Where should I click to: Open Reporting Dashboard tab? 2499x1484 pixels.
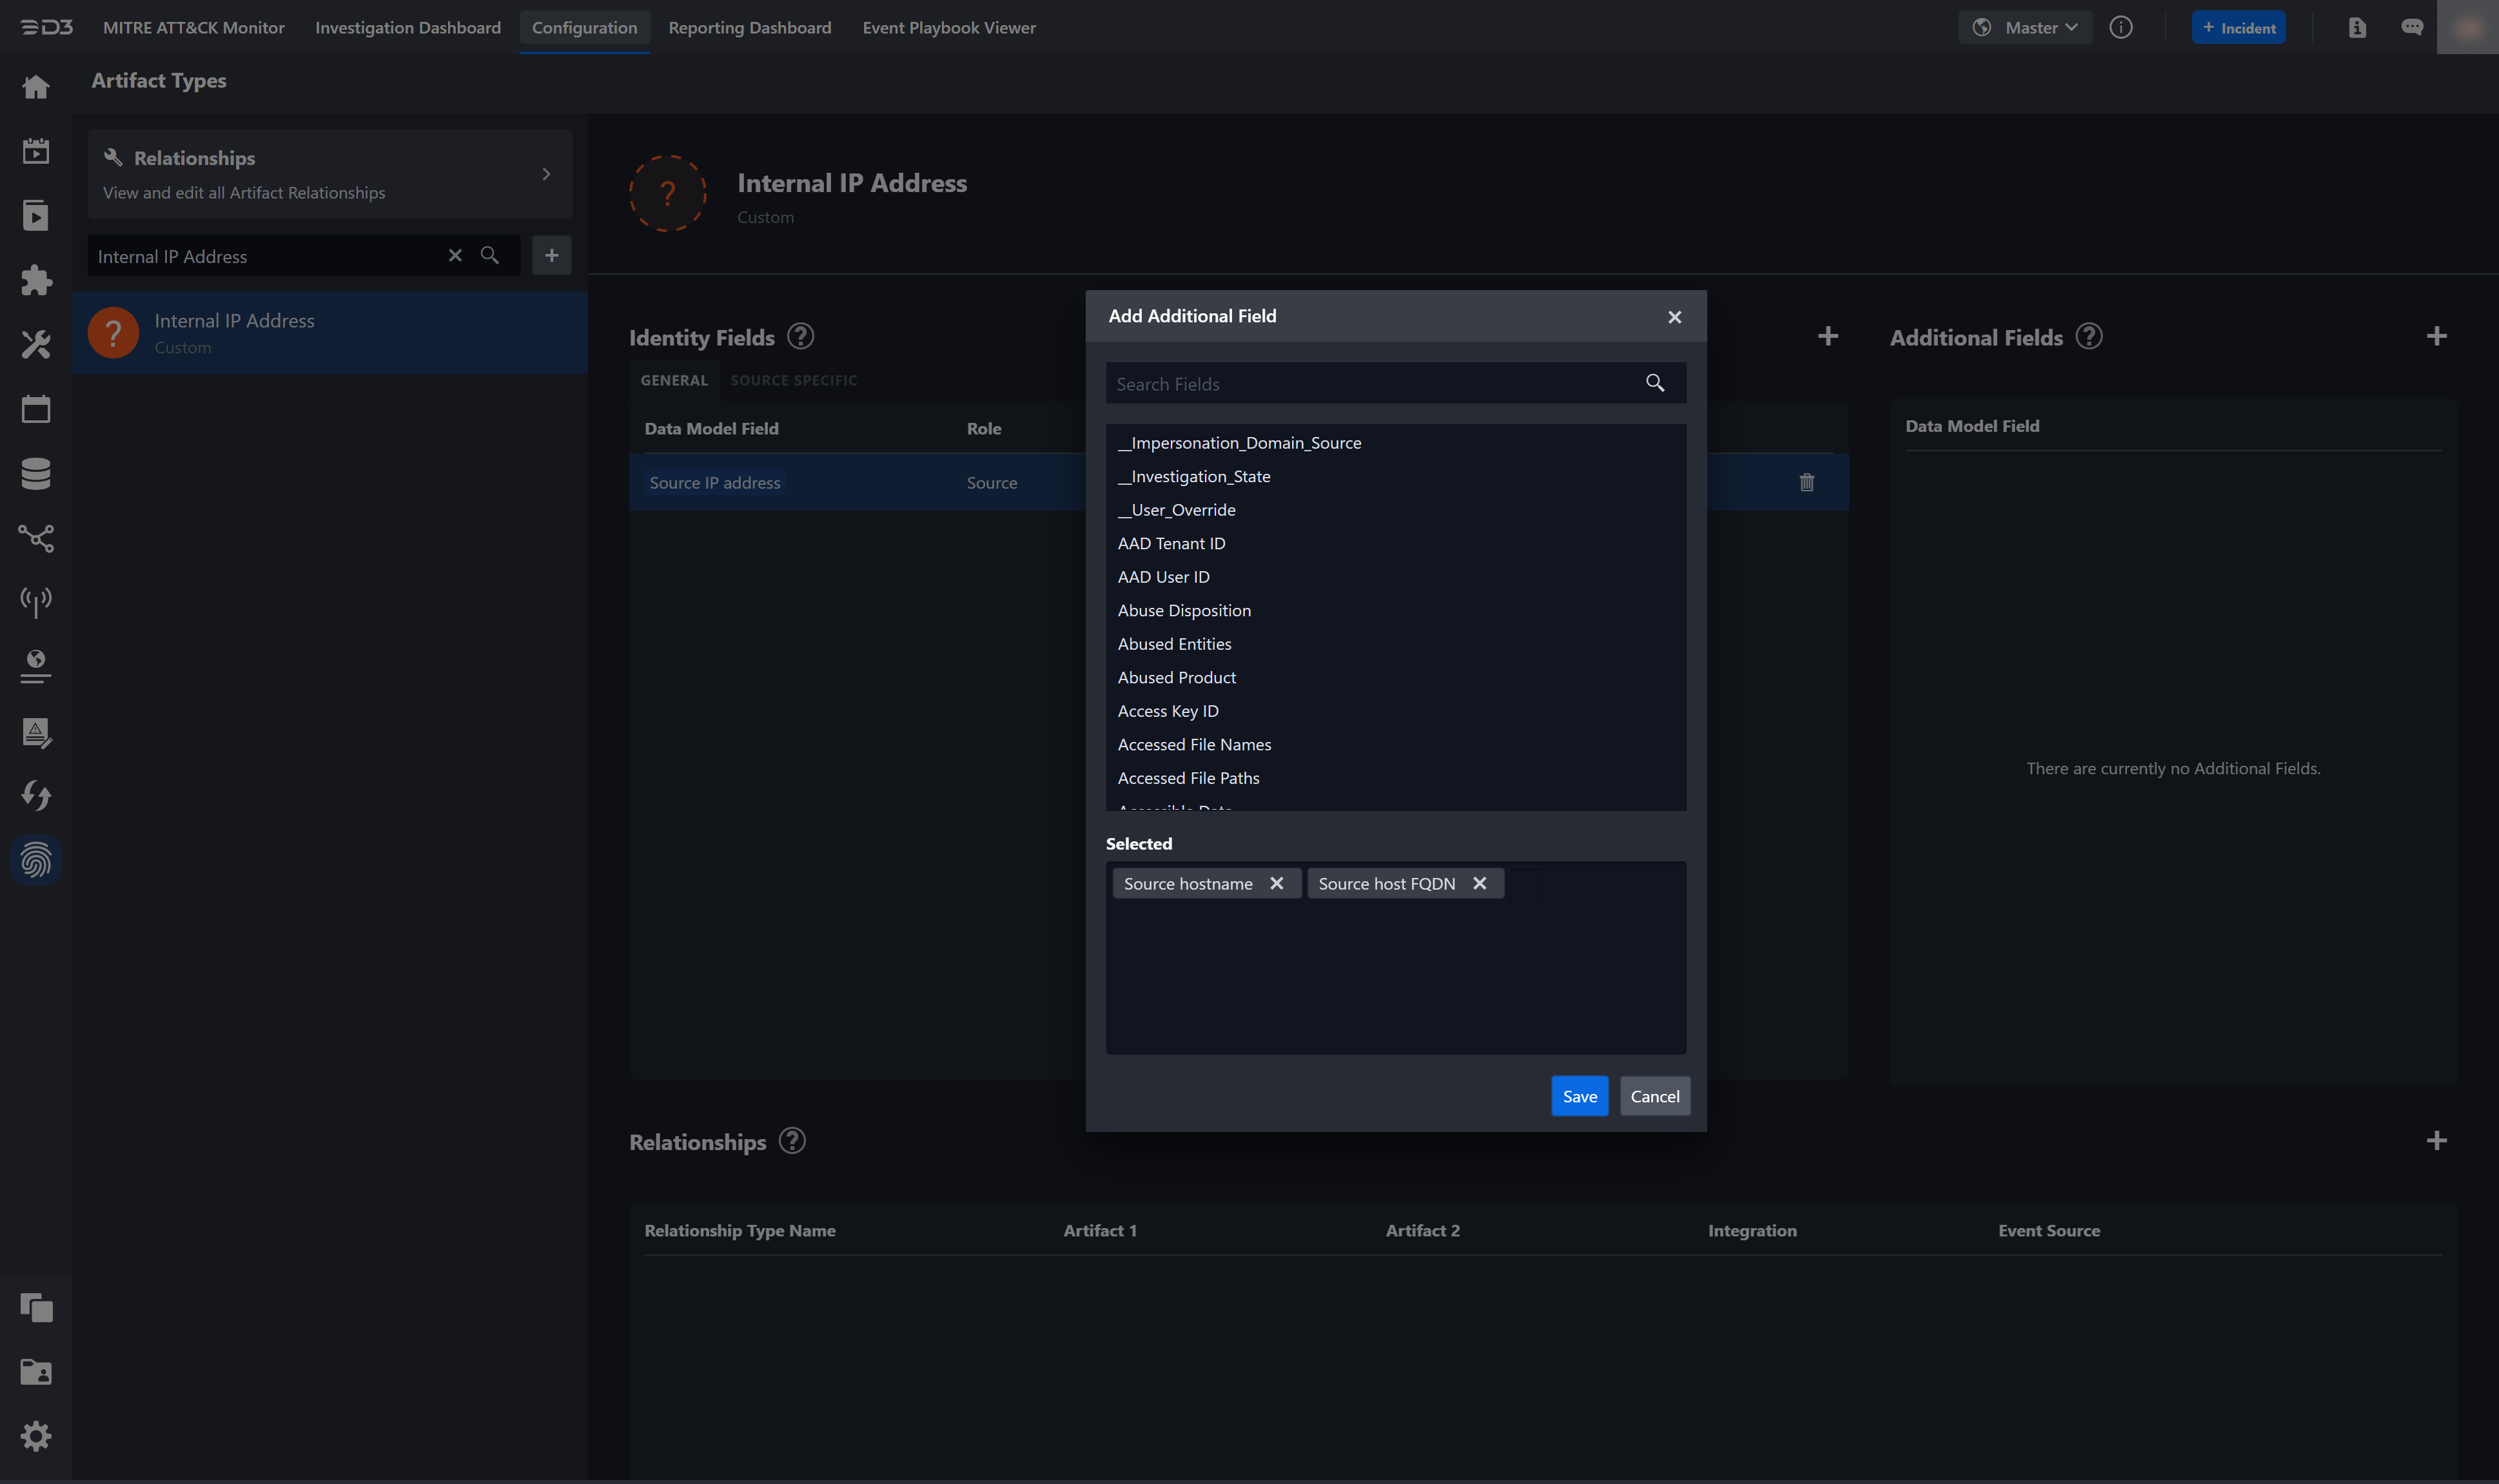pyautogui.click(x=749, y=27)
